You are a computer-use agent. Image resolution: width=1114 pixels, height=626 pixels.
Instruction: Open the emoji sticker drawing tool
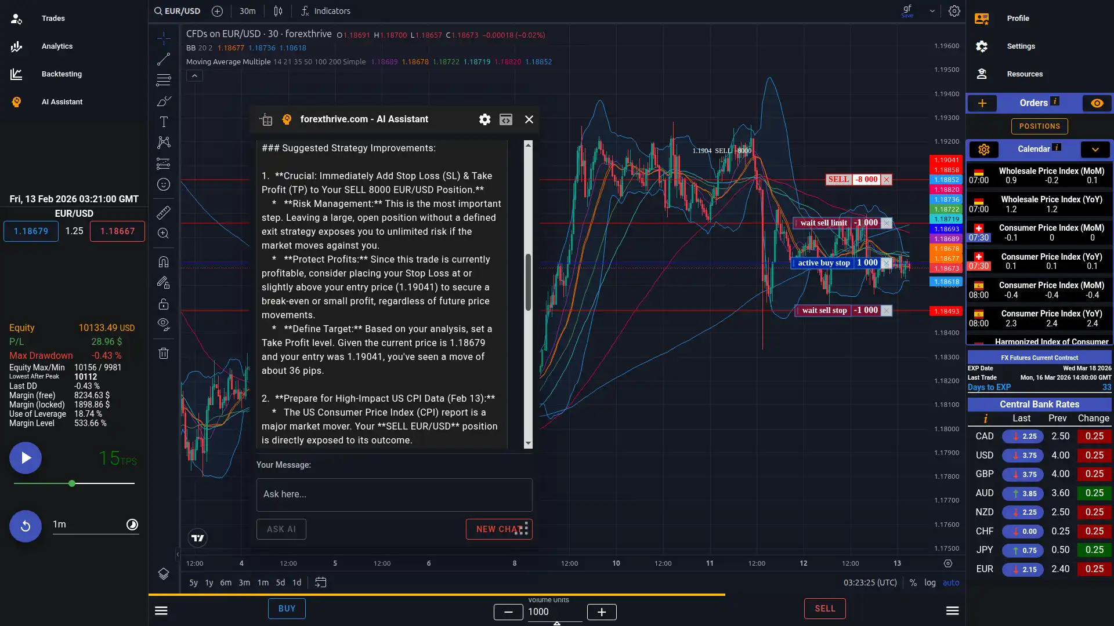click(164, 185)
